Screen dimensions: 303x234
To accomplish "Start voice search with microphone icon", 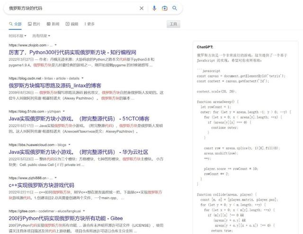I will pyautogui.click(x=154, y=9).
